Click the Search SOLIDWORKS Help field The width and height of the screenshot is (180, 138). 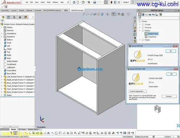pyautogui.click(x=145, y=2)
